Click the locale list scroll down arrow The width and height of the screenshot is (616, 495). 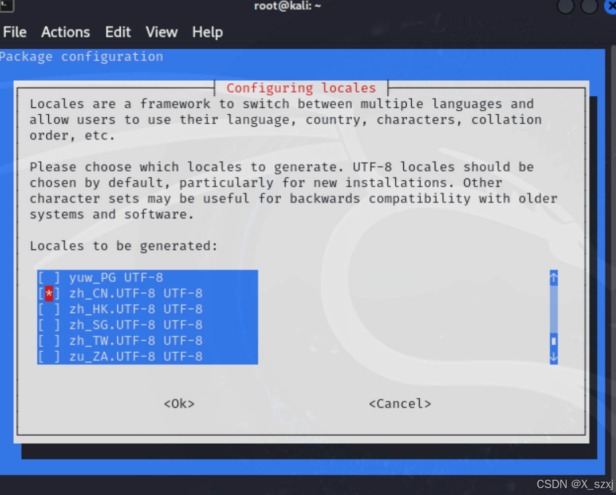[553, 357]
